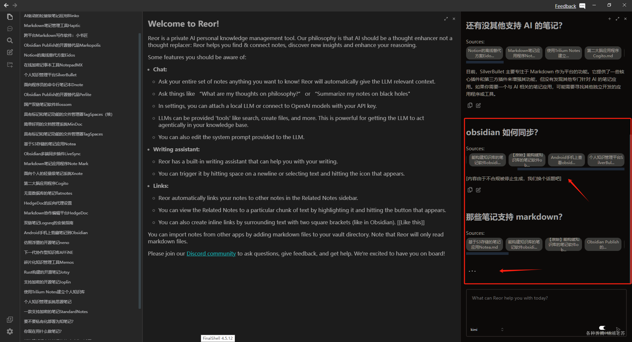Open the kimi model selector dropdown

click(x=487, y=330)
